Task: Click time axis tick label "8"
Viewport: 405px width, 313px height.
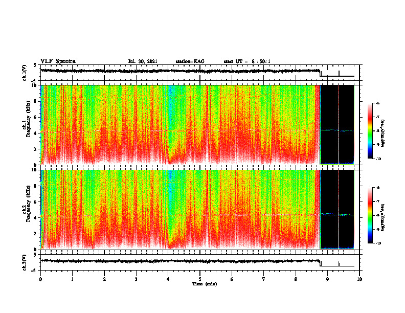Action: tap(296, 279)
